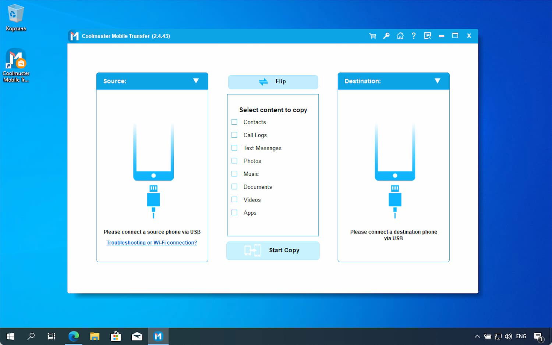The image size is (552, 345).
Task: Open help via question mark icon
Action: point(414,36)
